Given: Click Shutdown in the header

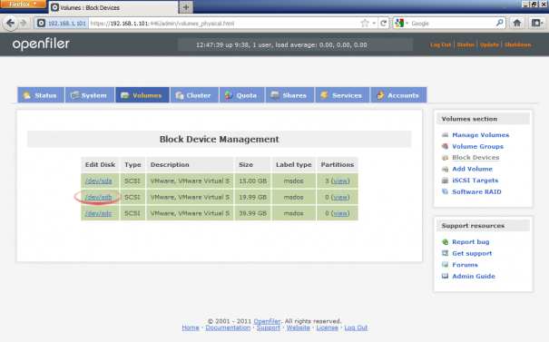Looking at the screenshot, I should (x=517, y=44).
